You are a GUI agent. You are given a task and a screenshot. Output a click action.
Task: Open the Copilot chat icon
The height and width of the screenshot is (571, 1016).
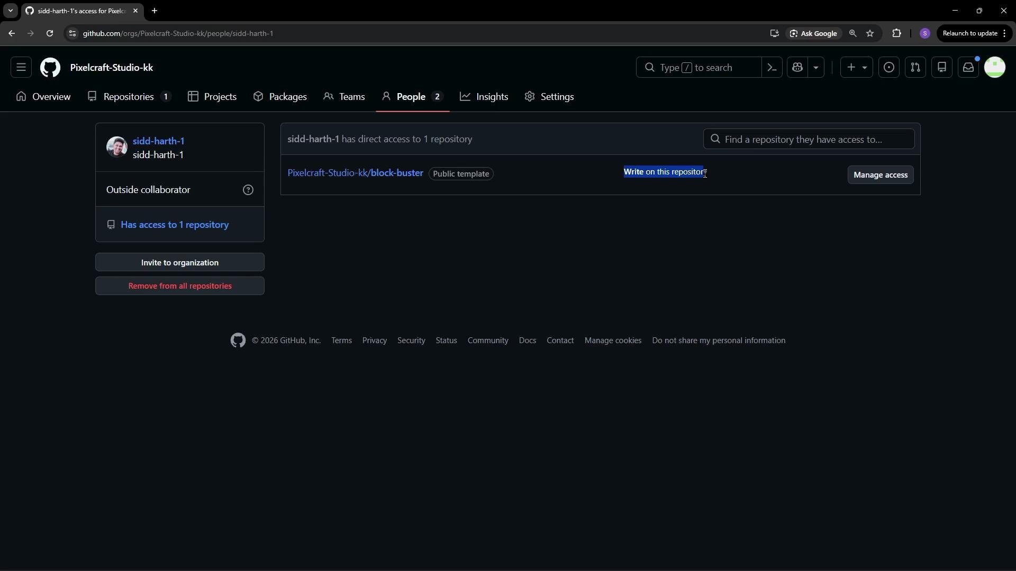point(797,68)
